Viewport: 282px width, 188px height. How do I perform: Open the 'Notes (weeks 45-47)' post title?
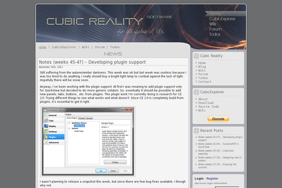[x=93, y=62]
